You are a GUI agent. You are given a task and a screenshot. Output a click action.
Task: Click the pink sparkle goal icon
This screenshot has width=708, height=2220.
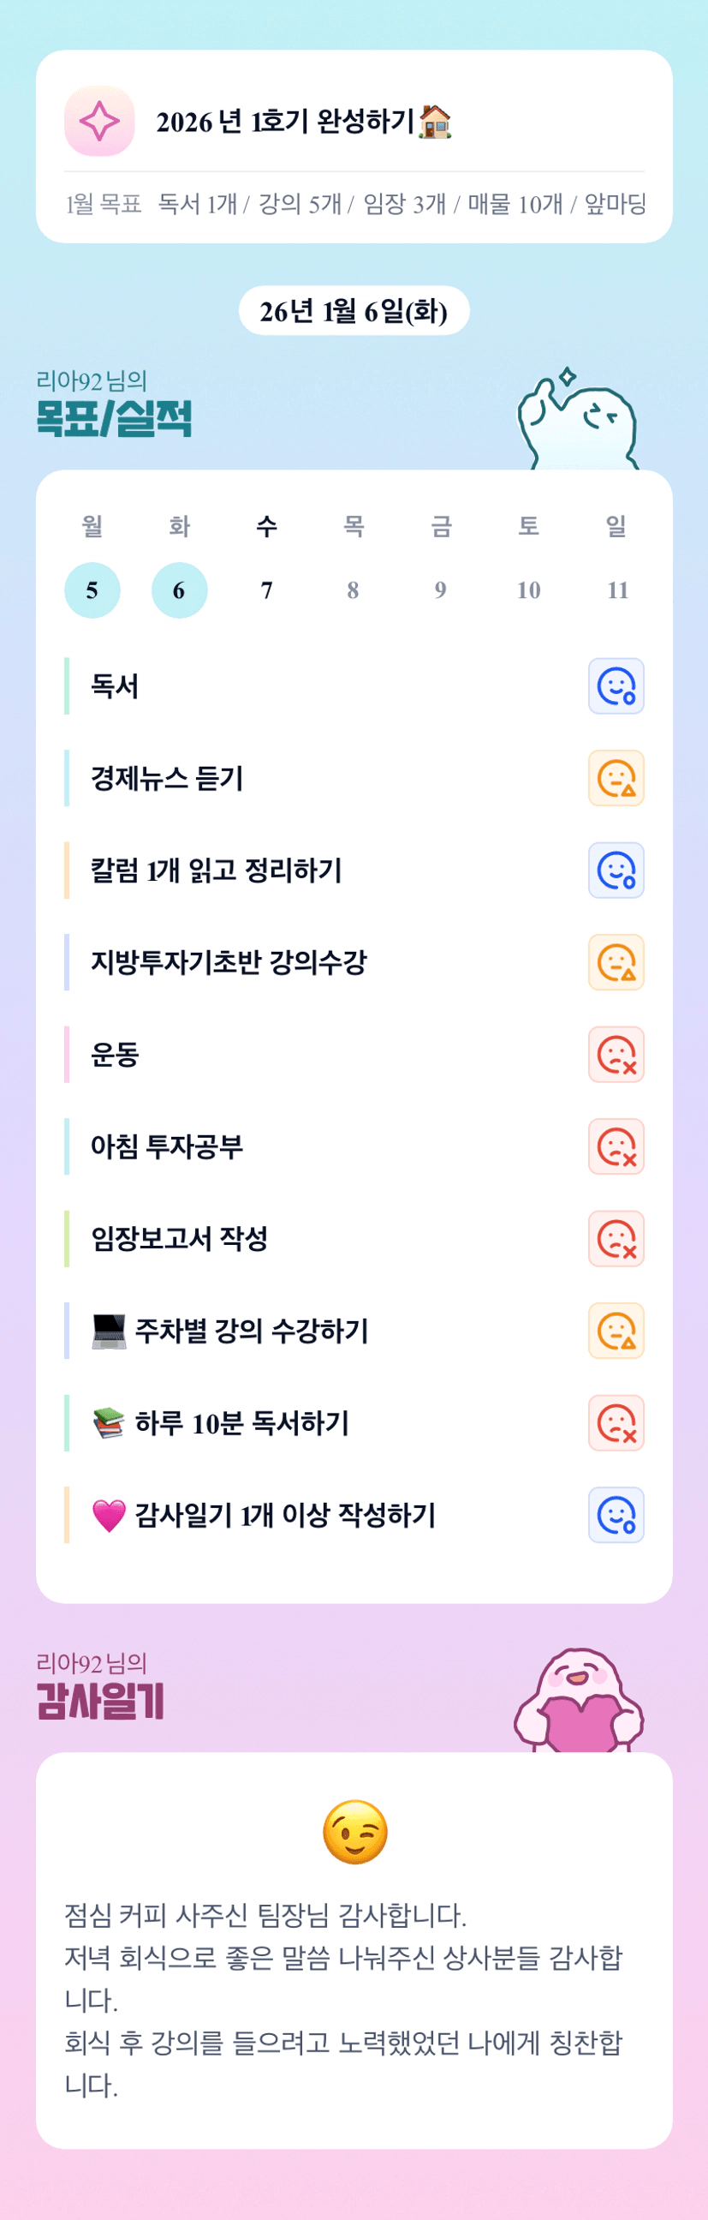click(99, 121)
